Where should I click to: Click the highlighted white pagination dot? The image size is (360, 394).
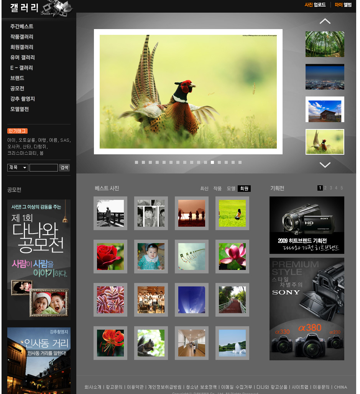[212, 162]
